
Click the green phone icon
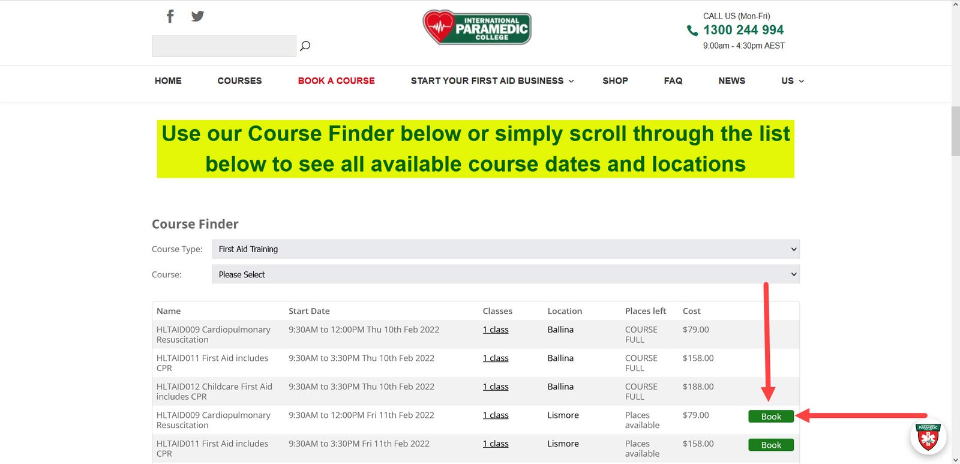[692, 31]
